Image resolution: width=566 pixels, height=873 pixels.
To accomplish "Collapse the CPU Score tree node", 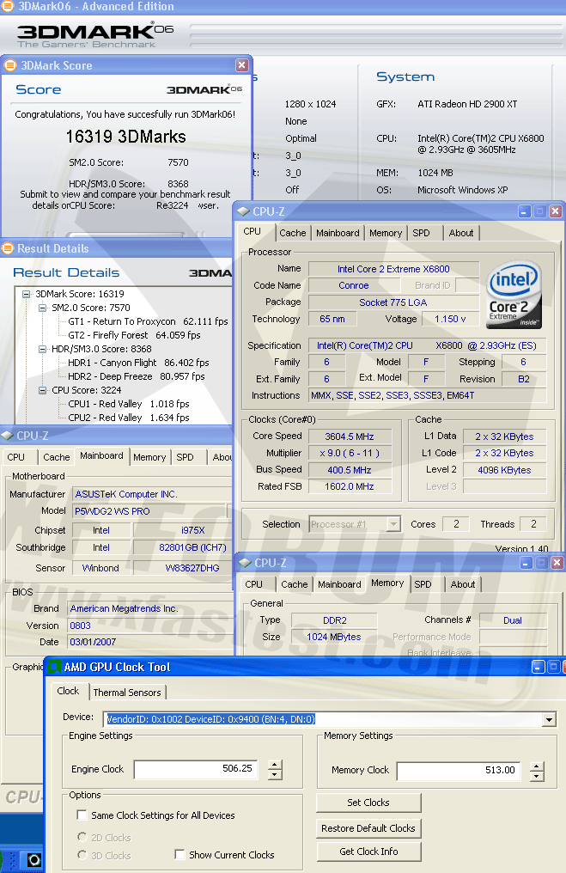I will tap(42, 390).
